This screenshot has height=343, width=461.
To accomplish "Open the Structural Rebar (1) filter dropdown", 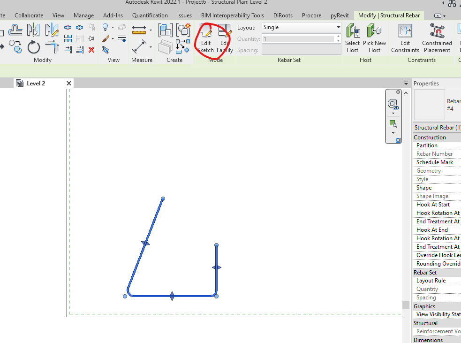I will coord(437,127).
